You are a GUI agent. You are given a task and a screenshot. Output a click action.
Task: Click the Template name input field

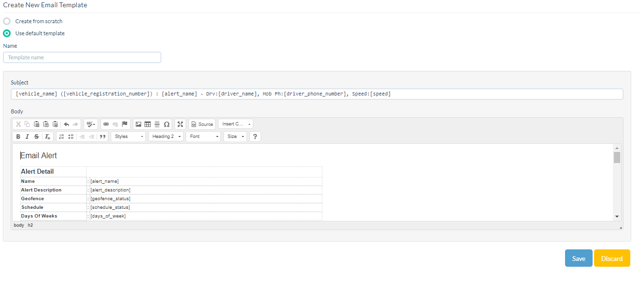tap(82, 57)
